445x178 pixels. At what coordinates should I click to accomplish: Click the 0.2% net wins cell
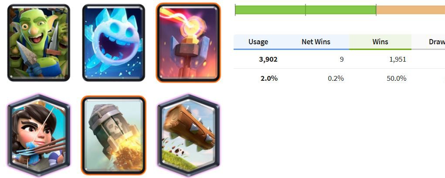(x=336, y=78)
